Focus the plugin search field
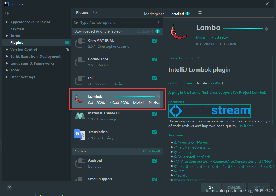This screenshot has height=196, width=276. [117, 22]
